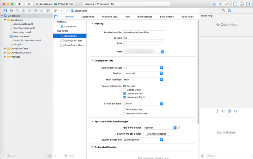Switch to the Capabilities tab
This screenshot has width=253, height=159.
(88, 17)
